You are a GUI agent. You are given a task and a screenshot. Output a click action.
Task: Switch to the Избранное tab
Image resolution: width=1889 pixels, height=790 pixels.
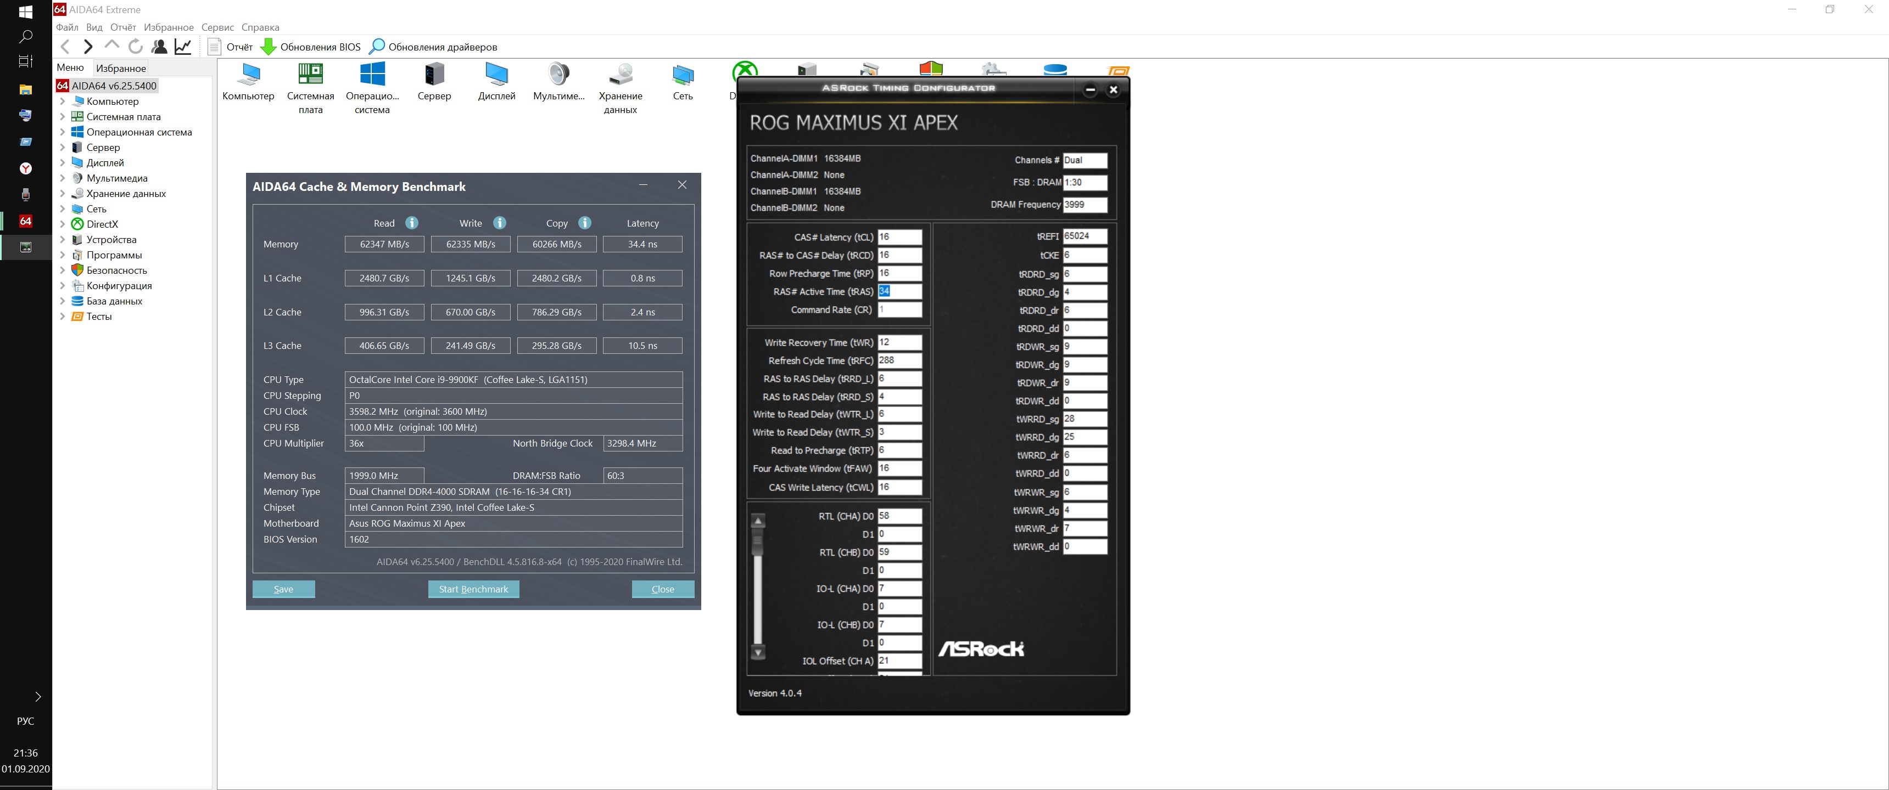pyautogui.click(x=121, y=68)
